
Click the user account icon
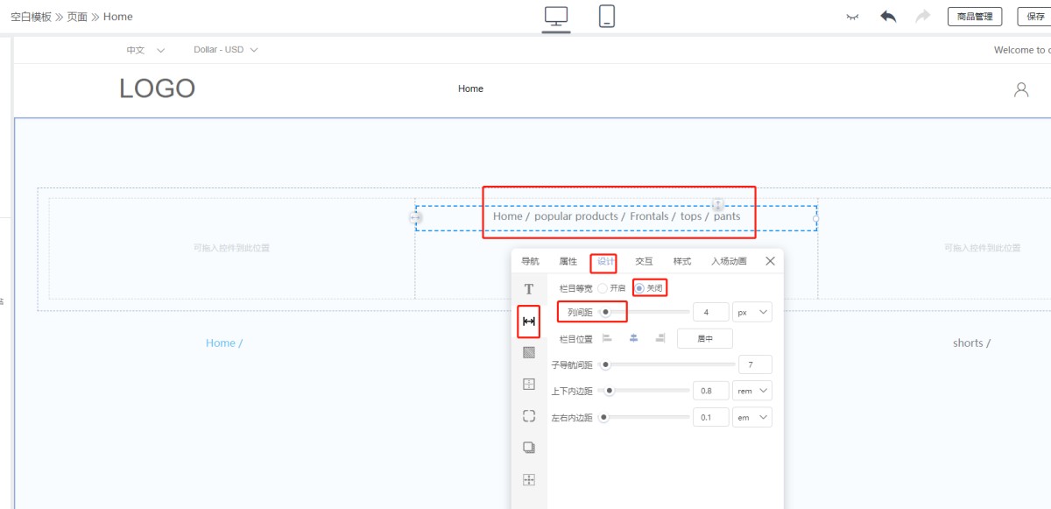[x=1020, y=89]
